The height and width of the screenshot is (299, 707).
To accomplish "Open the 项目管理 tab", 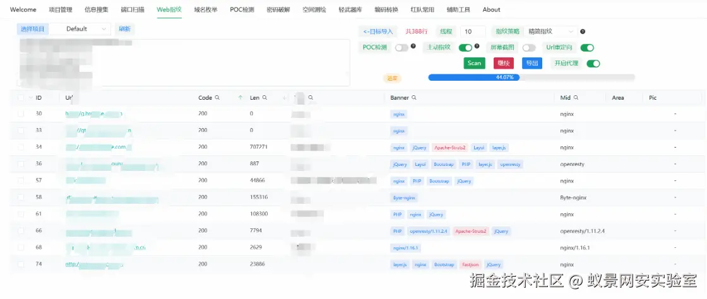I will (x=61, y=9).
